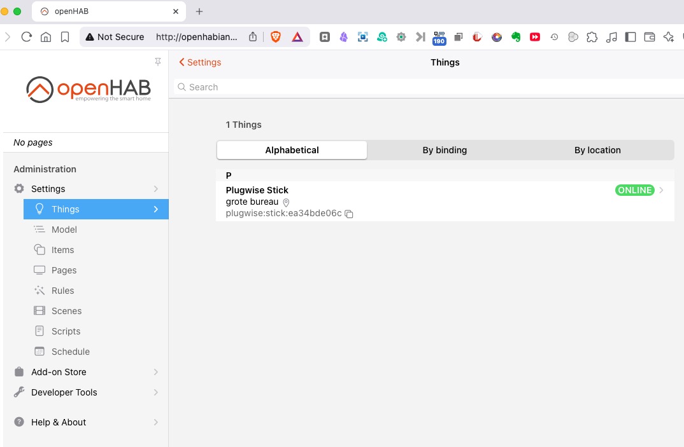Screen dimensions: 684x447
Task: Click the openHAB logo
Action: coord(89,90)
